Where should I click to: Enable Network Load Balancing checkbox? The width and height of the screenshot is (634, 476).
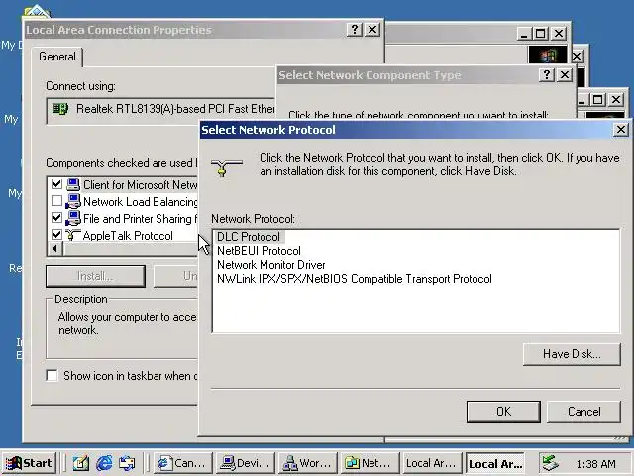click(57, 201)
